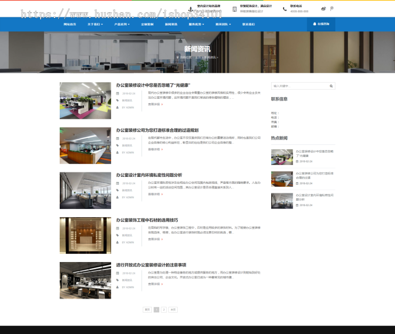
Task: Open the dark open-office thumbnail of third article
Action: pyautogui.click(x=86, y=190)
